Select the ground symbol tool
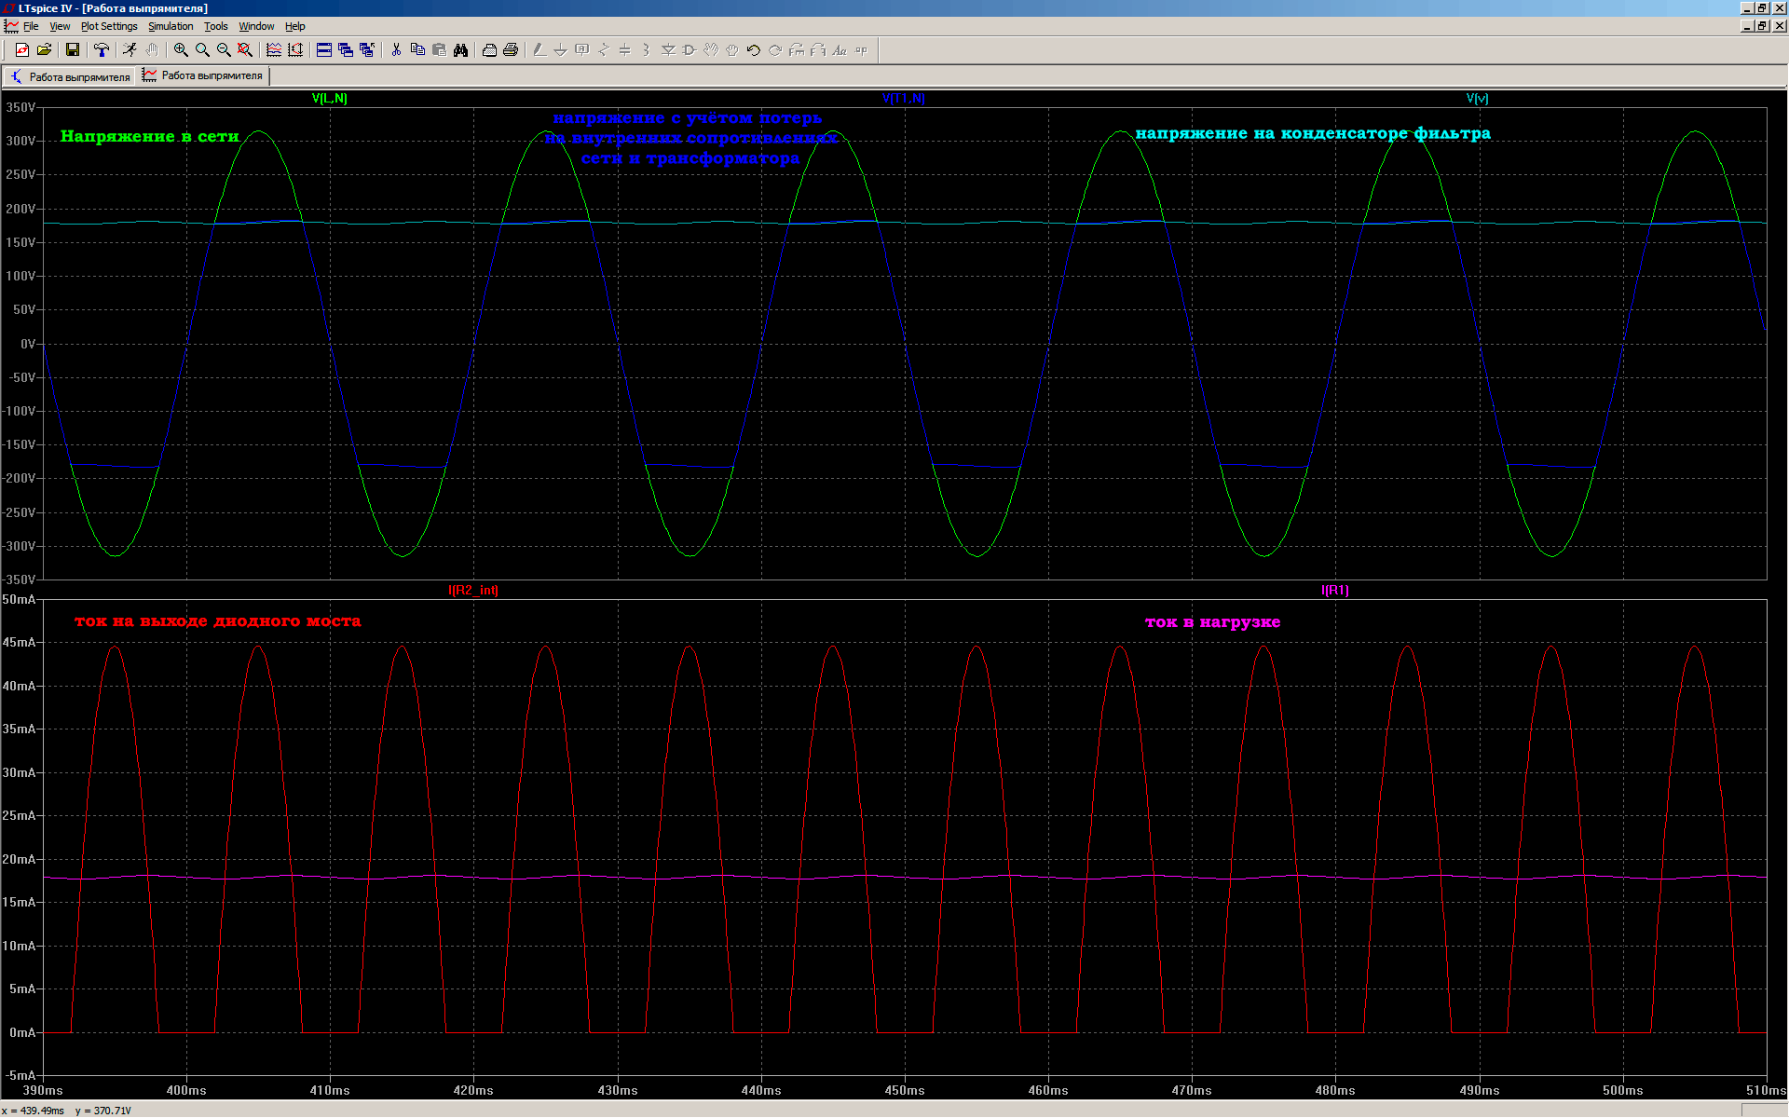1789x1118 pixels. pos(561,50)
